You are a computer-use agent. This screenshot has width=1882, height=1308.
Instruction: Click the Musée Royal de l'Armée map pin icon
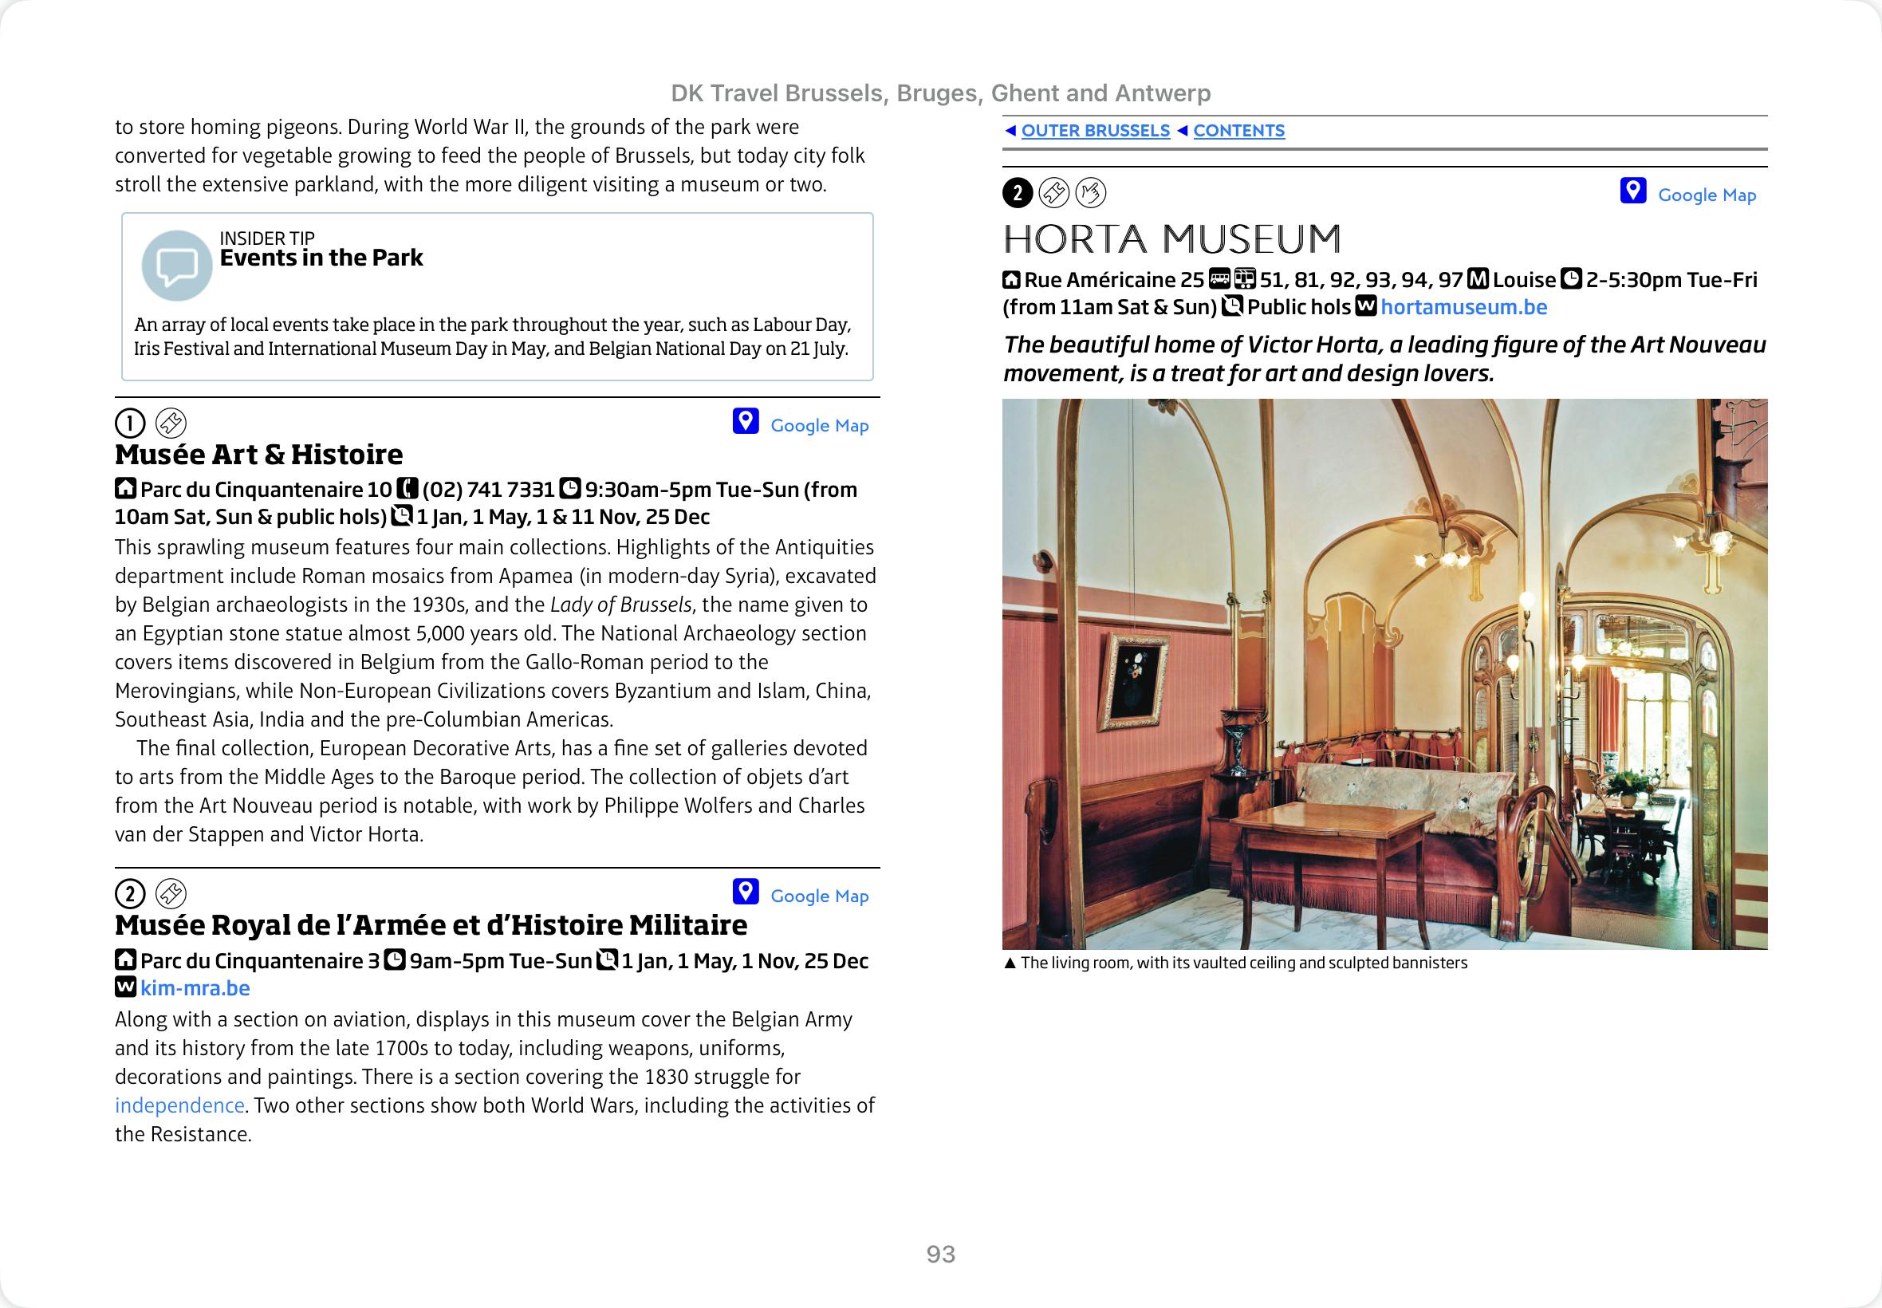(745, 892)
